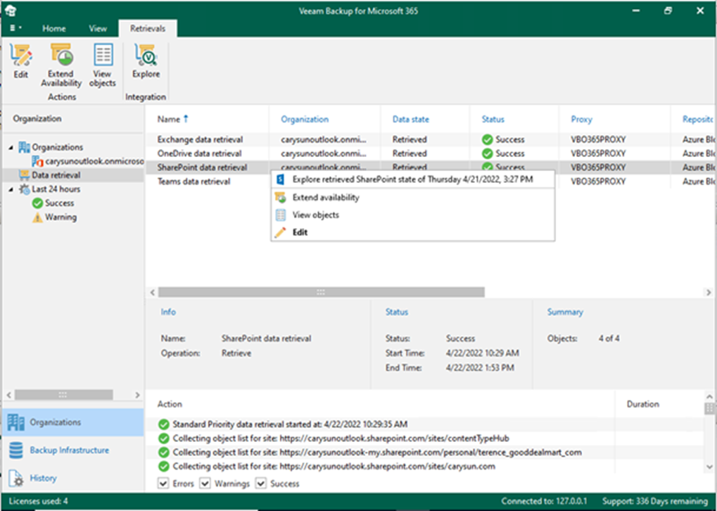Open the hamburger menu icon

point(14,28)
